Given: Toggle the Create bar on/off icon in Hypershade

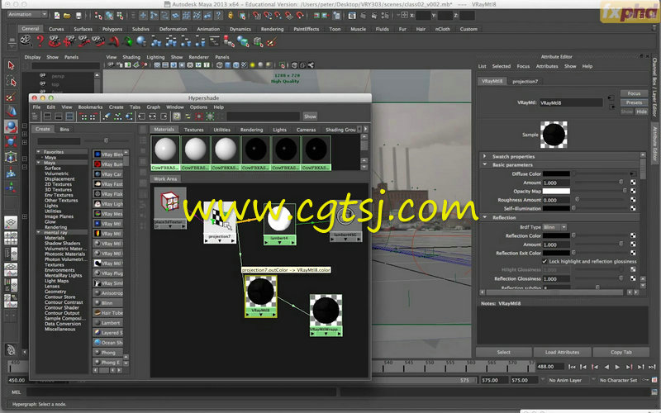Looking at the screenshot, I should (x=35, y=116).
